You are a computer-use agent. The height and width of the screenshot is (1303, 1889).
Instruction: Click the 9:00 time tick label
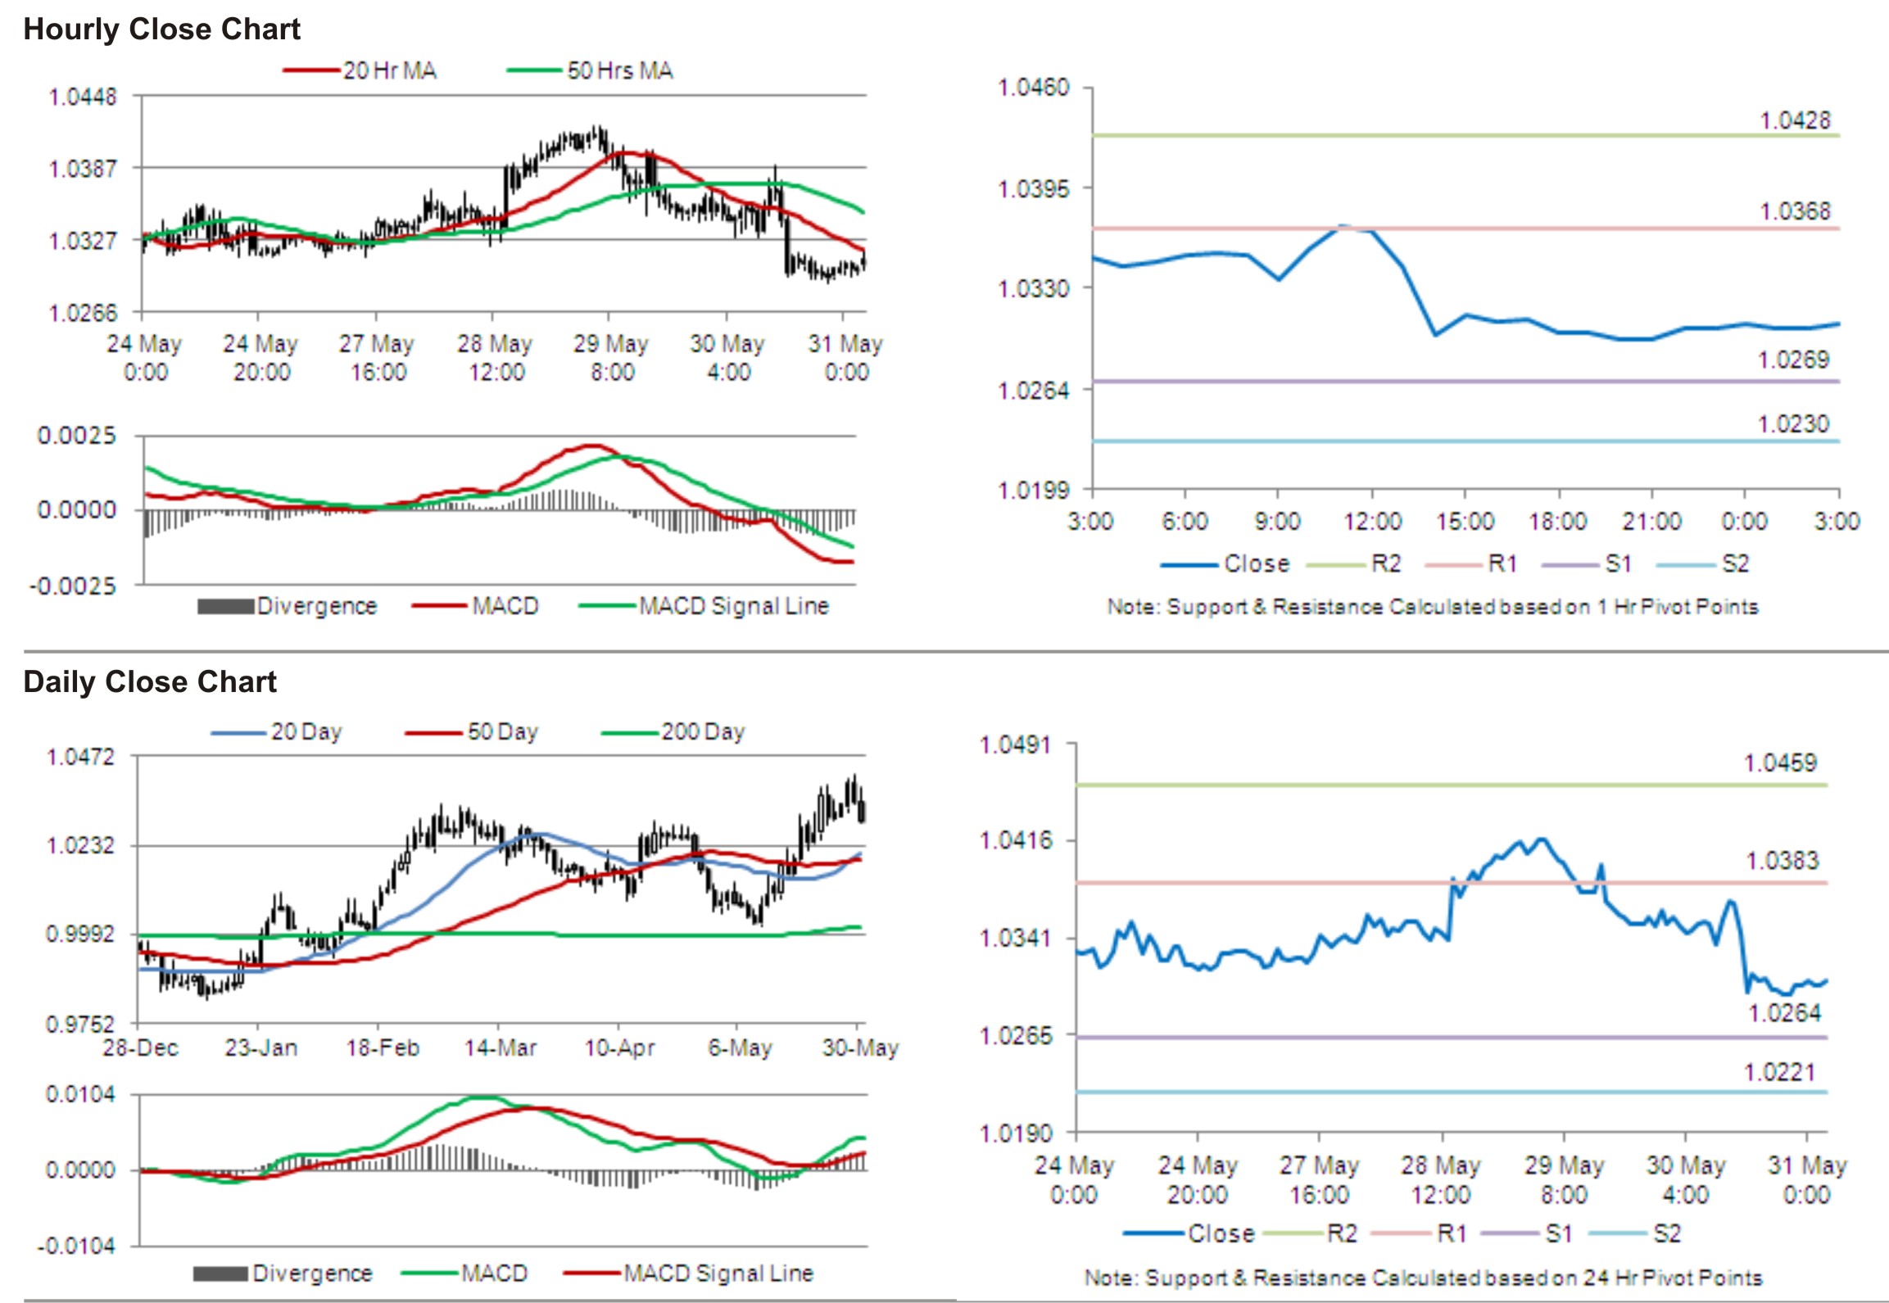tap(1278, 521)
